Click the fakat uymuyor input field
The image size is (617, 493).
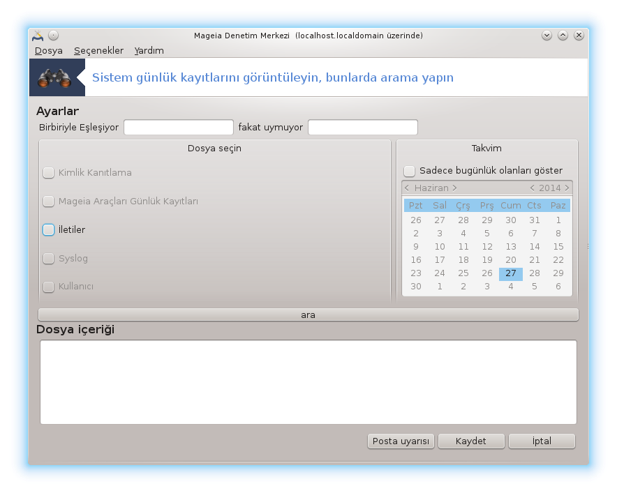click(x=363, y=128)
